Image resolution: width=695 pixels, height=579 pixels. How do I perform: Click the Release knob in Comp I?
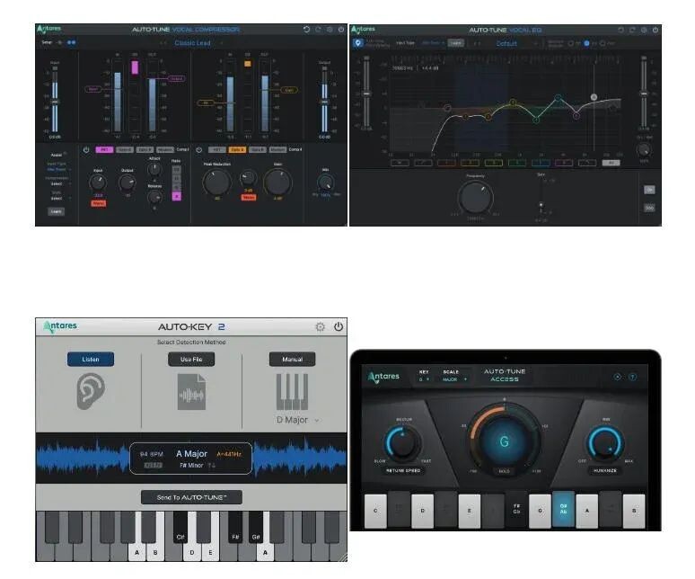point(154,197)
